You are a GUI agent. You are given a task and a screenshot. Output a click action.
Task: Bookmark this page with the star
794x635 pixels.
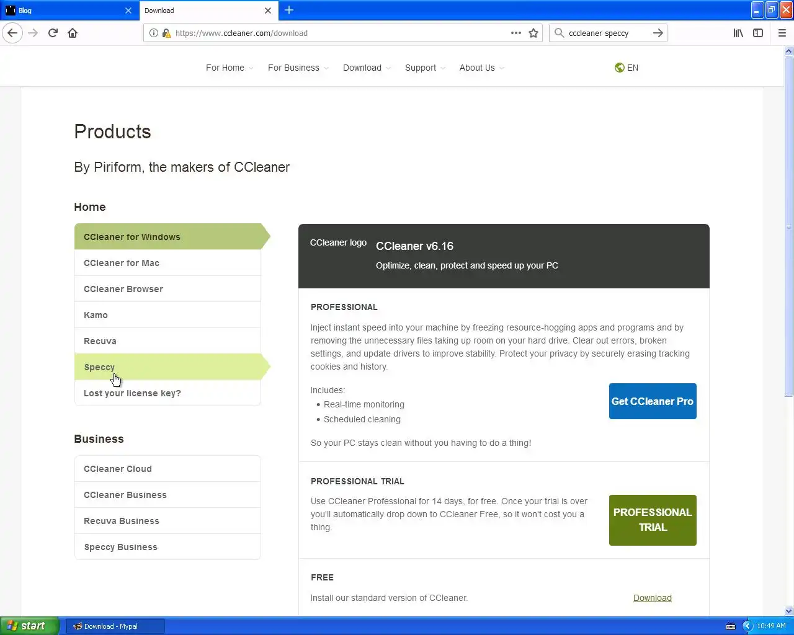tap(533, 33)
